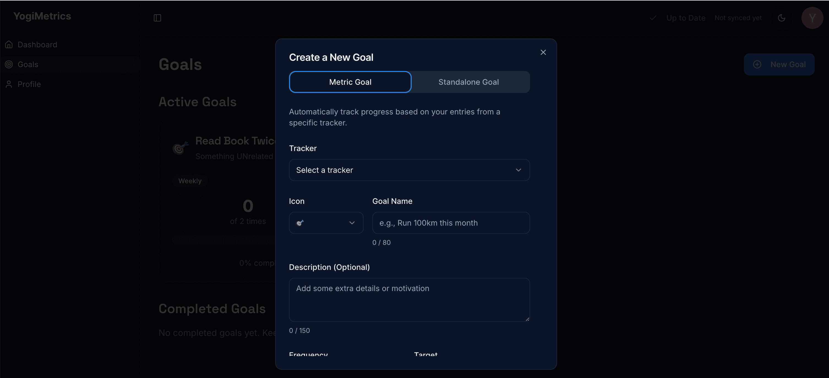Open the Profile section via person icon
Viewport: 829px width, 378px height.
pos(9,84)
